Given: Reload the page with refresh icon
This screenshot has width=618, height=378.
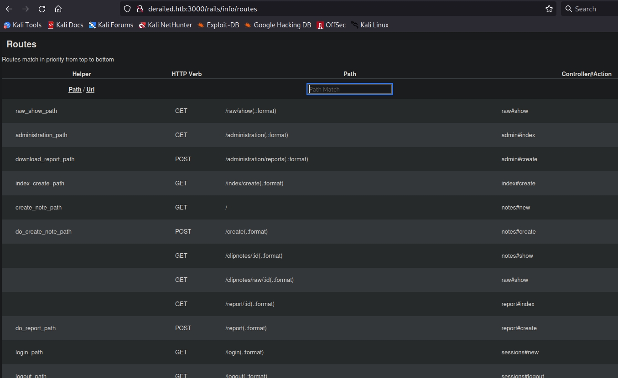Looking at the screenshot, I should point(42,9).
